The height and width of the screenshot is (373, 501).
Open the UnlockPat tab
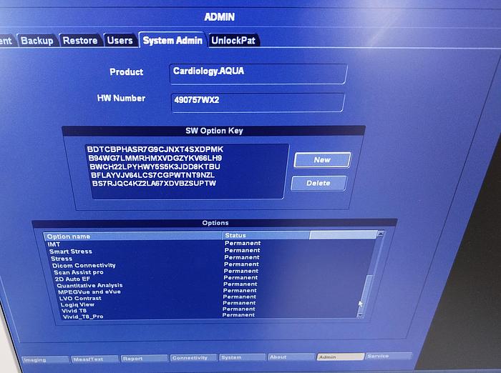click(x=233, y=41)
